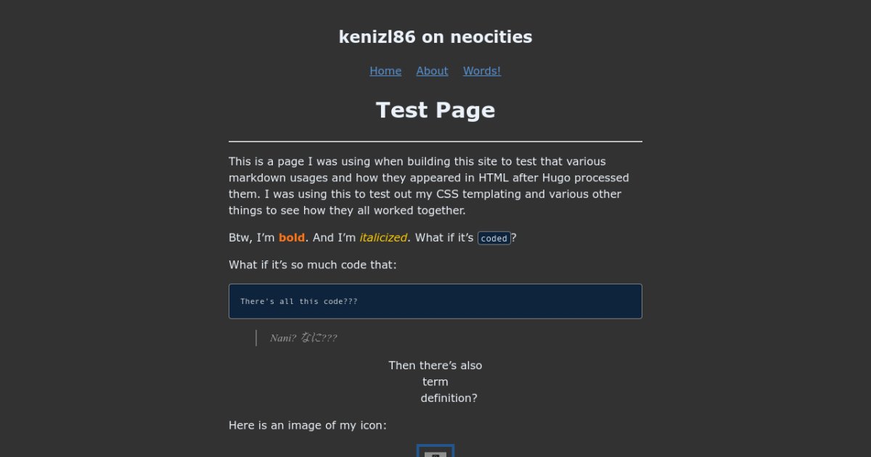Click the horizontal rule under the heading

(x=435, y=141)
